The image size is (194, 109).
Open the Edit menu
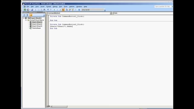[x=32, y=7]
